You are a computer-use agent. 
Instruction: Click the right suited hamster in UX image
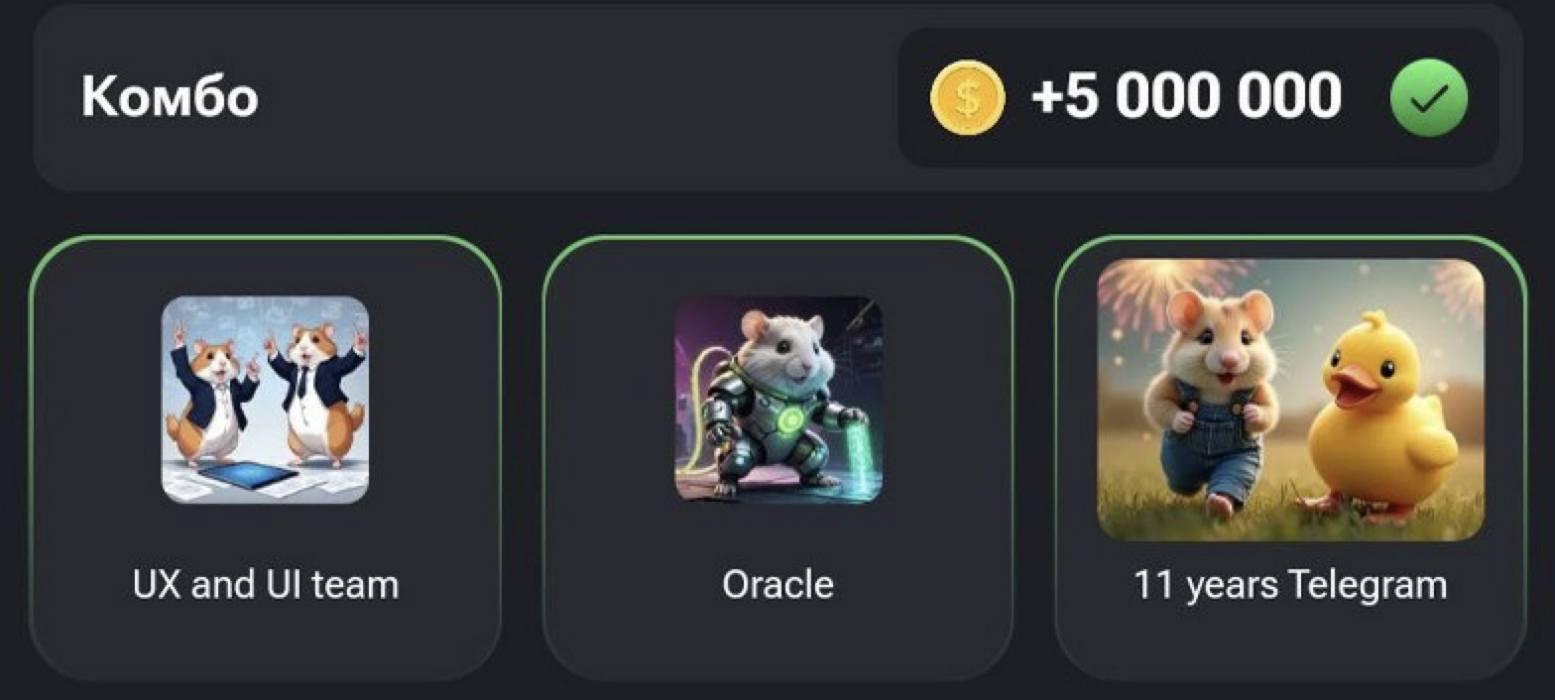(315, 395)
